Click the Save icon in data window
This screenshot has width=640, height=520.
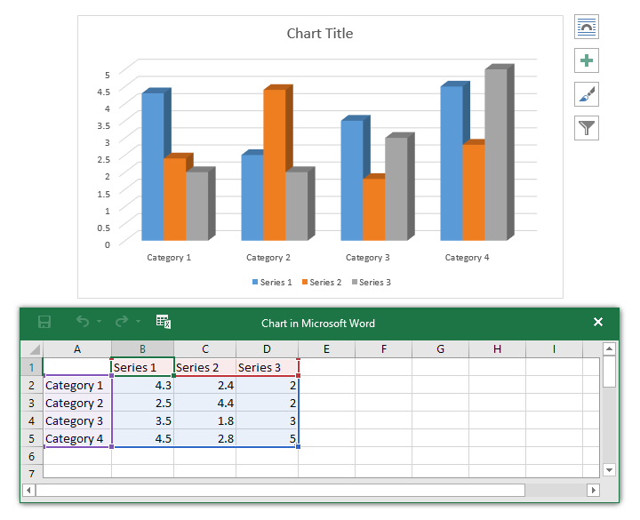tap(44, 323)
